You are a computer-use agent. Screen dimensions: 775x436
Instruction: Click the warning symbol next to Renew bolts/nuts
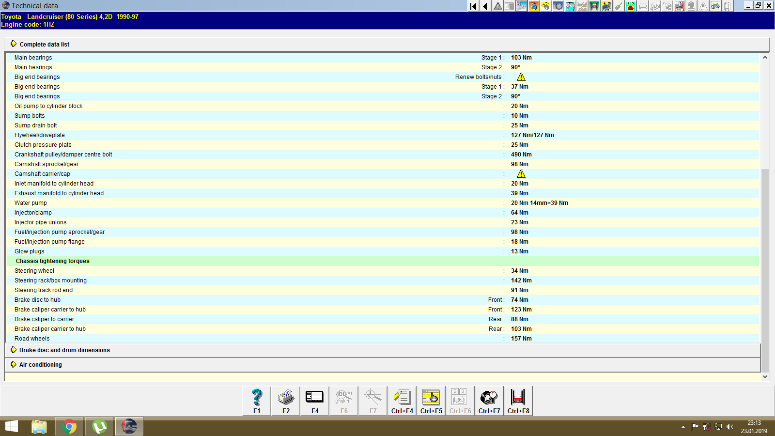point(521,77)
